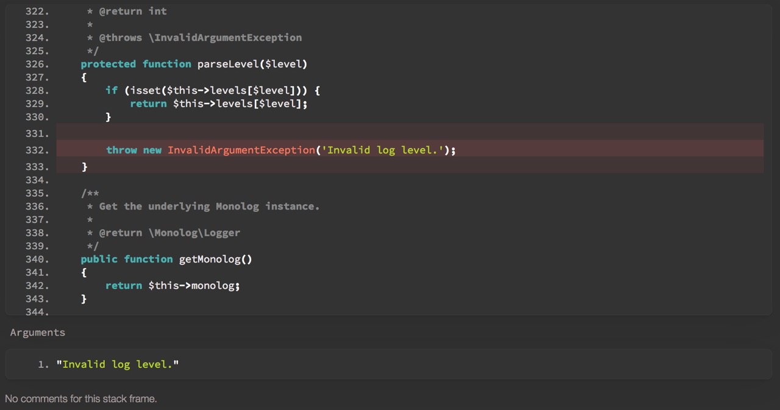The height and width of the screenshot is (410, 780).
Task: Click the 'Invalid log level.' string in code
Action: 383,150
